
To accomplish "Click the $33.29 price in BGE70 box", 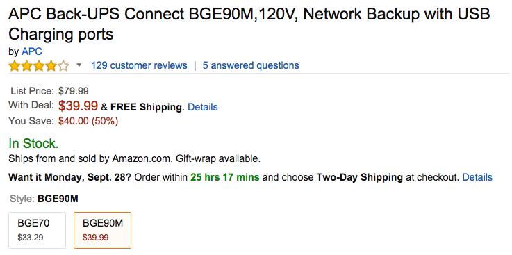I will pyautogui.click(x=31, y=238).
